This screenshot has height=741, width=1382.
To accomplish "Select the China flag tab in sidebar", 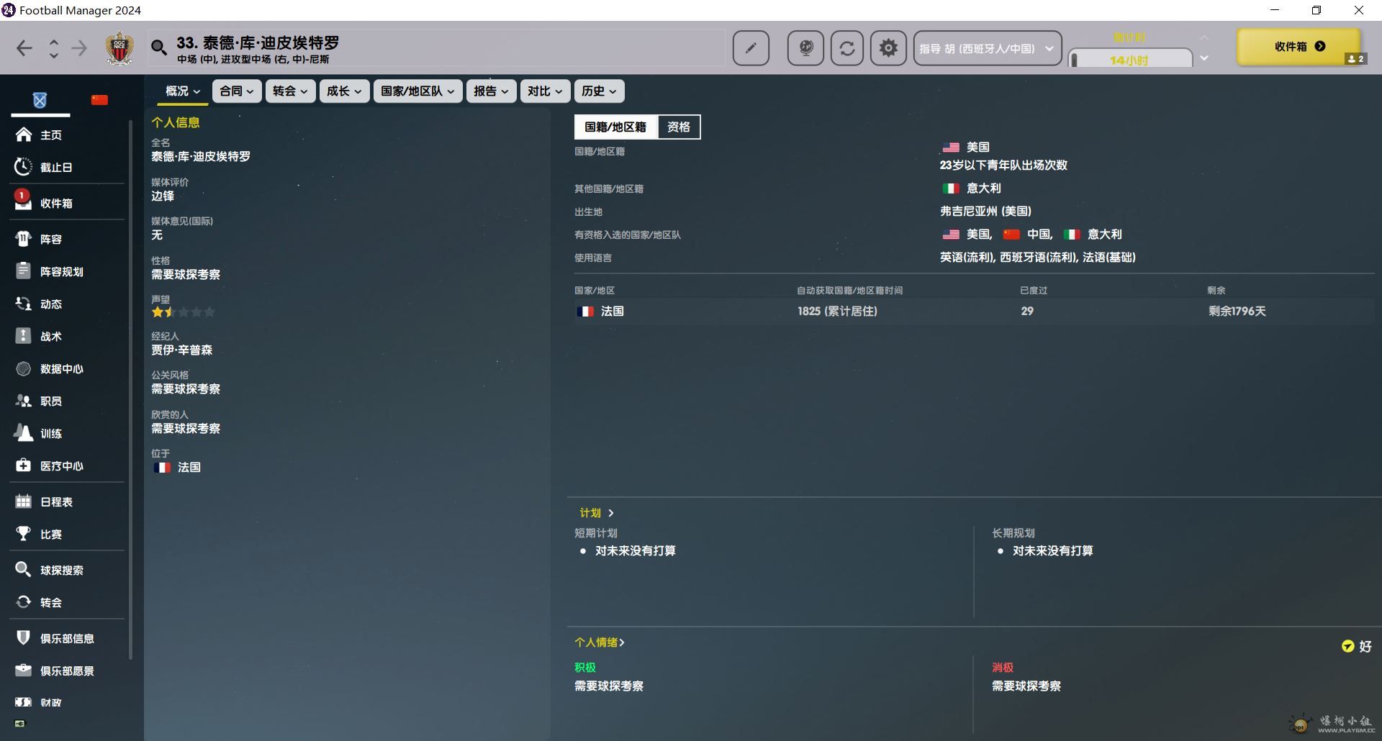I will (x=99, y=101).
